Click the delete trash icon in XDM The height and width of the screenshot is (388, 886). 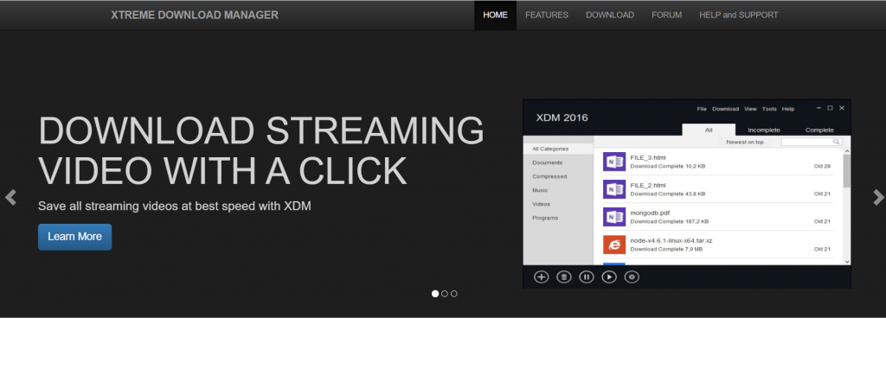[564, 277]
